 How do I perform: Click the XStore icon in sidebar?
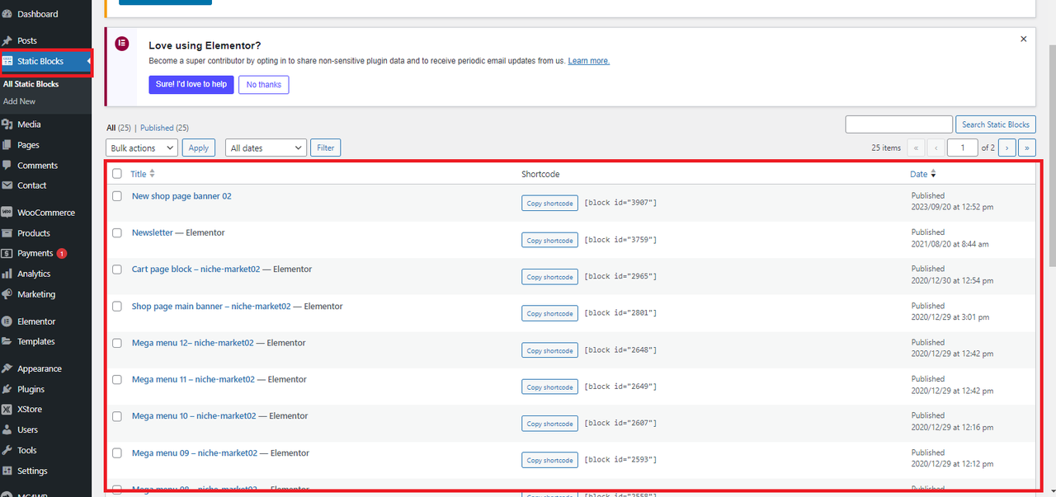tap(7, 410)
